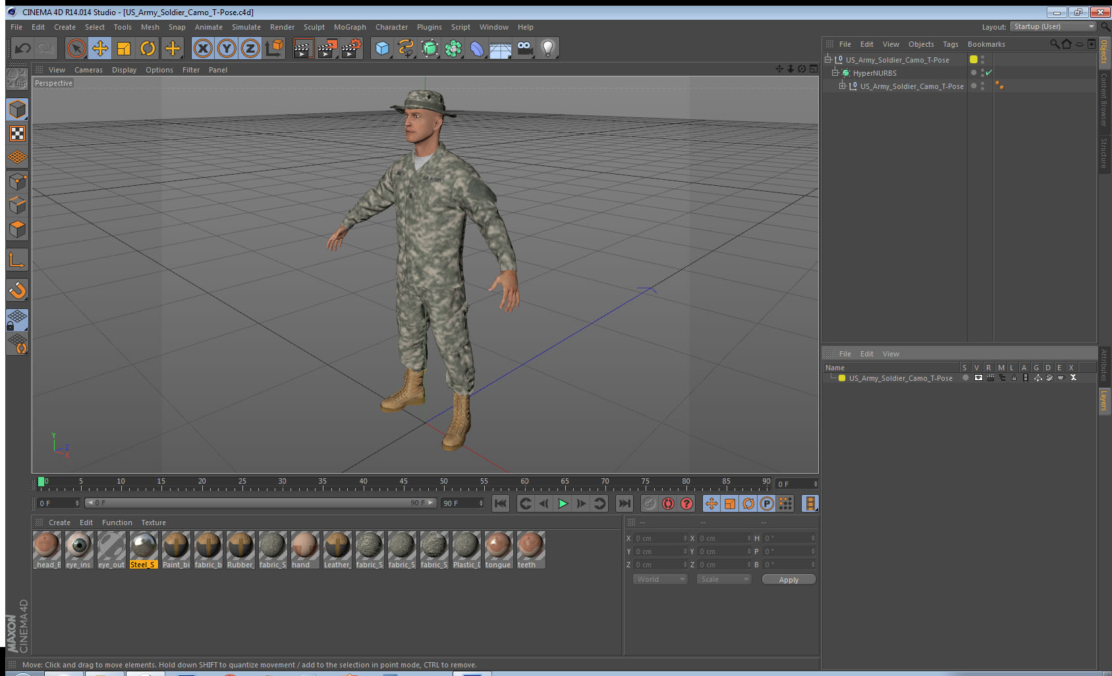Screen dimensions: 1112x676
Task: Switch to Texture mode checkerboard icon
Action: pos(17,134)
